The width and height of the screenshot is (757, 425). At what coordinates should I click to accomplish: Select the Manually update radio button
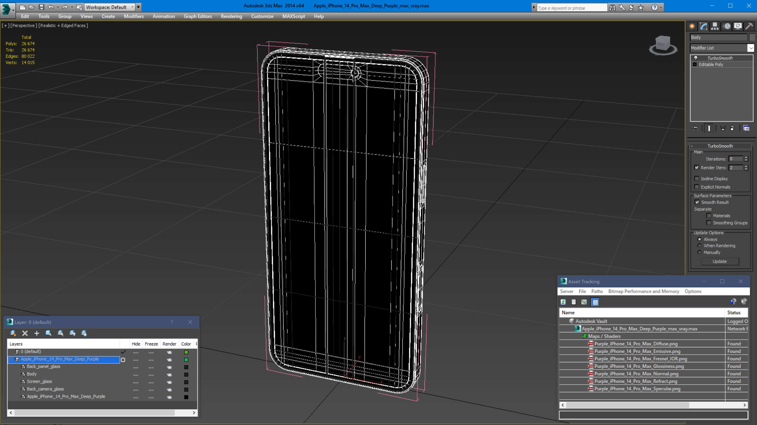pyautogui.click(x=699, y=253)
